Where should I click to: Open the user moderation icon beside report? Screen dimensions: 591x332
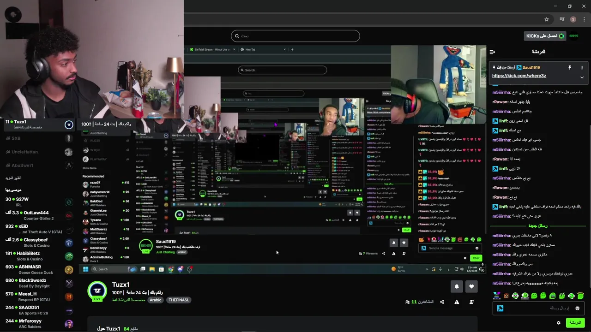coord(471,302)
